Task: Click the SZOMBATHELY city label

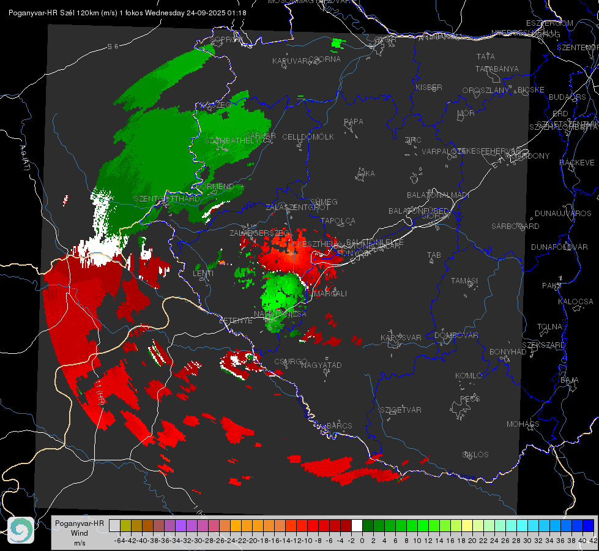Action: [231, 140]
